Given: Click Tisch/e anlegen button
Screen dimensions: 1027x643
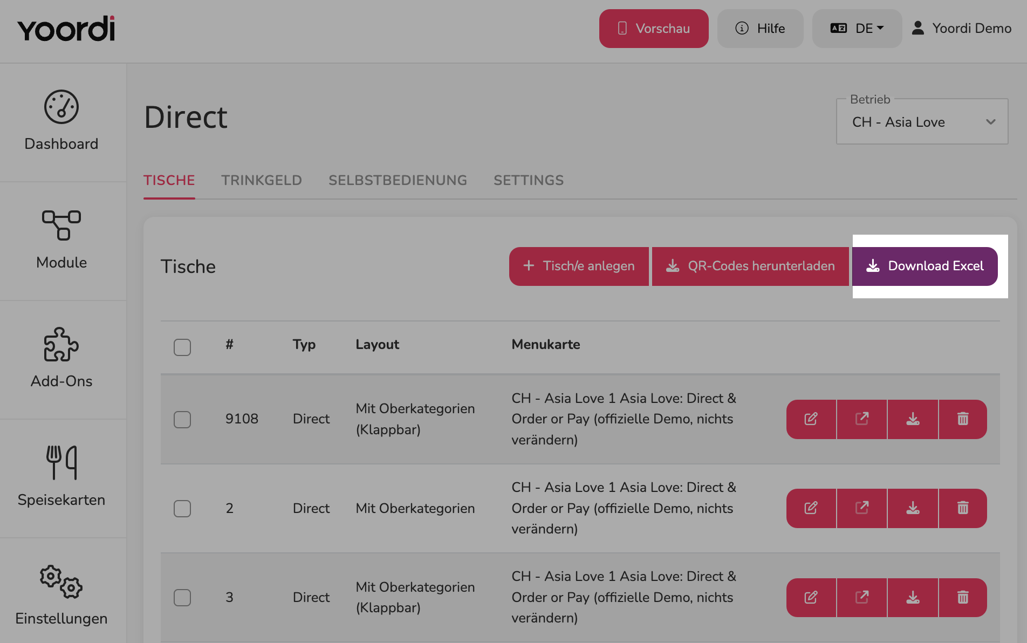Looking at the screenshot, I should pos(579,266).
